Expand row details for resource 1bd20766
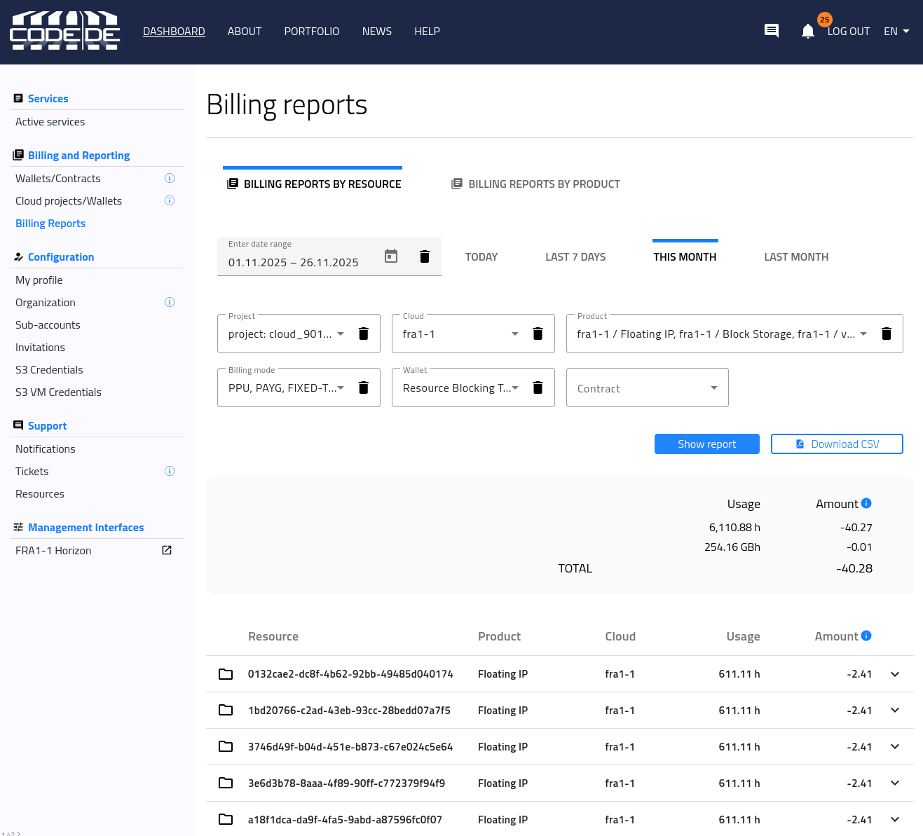The height and width of the screenshot is (836, 923). pyautogui.click(x=895, y=711)
